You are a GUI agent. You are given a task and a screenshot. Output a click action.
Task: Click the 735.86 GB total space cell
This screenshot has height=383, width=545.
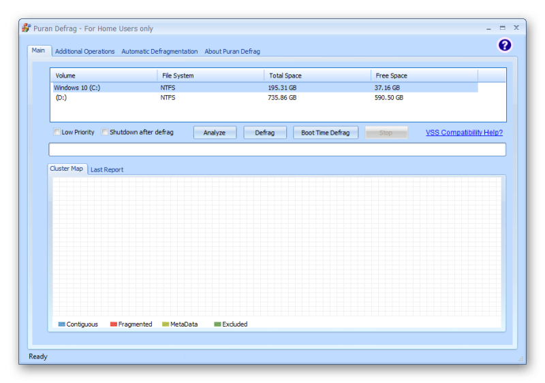(x=282, y=98)
